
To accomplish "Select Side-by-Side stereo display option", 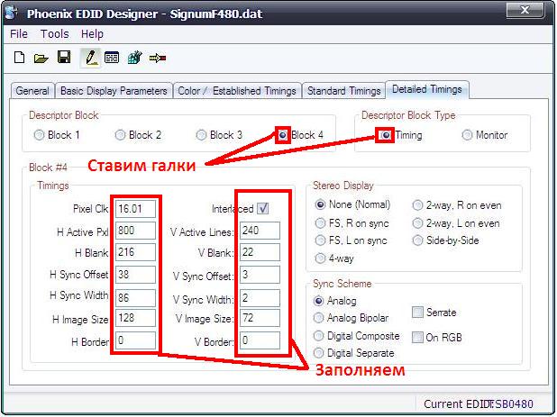I will pos(418,240).
